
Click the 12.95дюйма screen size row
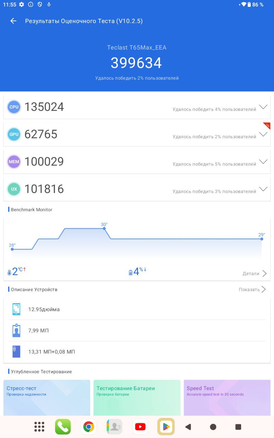click(x=137, y=309)
